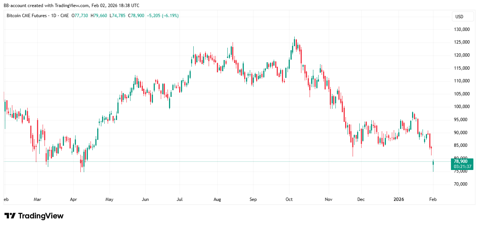
Task: Select the Nov marker on time axis
Action: [328, 199]
